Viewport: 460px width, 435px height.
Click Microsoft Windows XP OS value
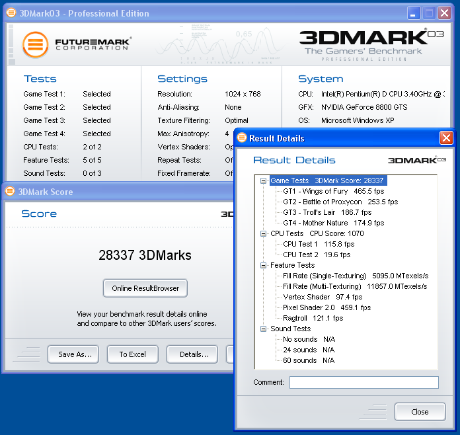pyautogui.click(x=358, y=120)
